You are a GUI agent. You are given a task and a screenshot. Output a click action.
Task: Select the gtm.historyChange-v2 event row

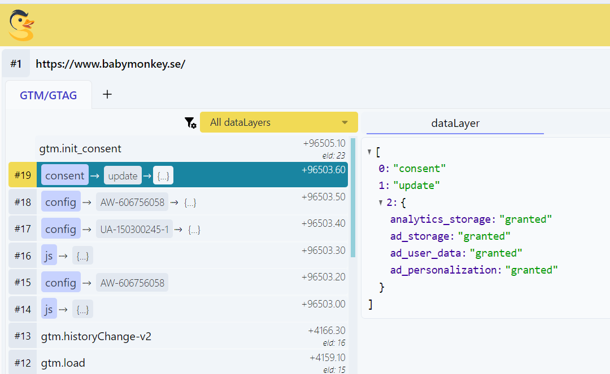point(178,336)
